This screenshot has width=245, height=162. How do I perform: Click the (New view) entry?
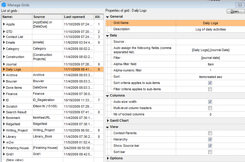[x=14, y=160]
